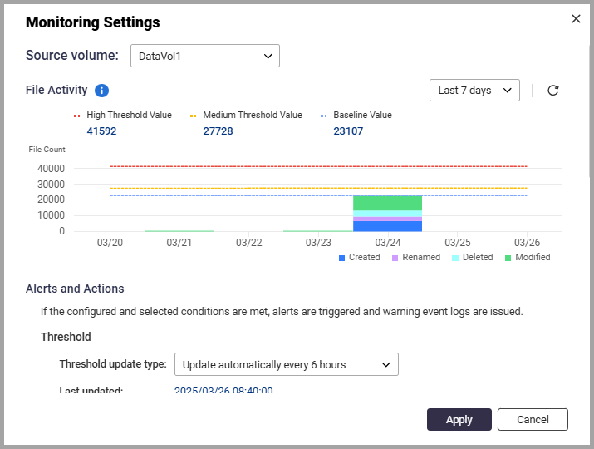Click the File Activity info icon
594x449 pixels.
coord(102,91)
